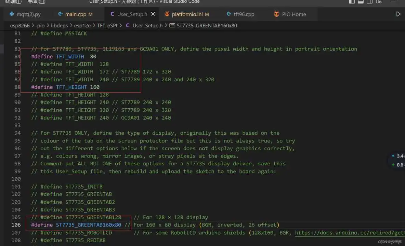The image size is (405, 246).
Task: Click 'TFT_HEIGHT 320 // ST7789 240 x 320' line
Action: pos(101,110)
